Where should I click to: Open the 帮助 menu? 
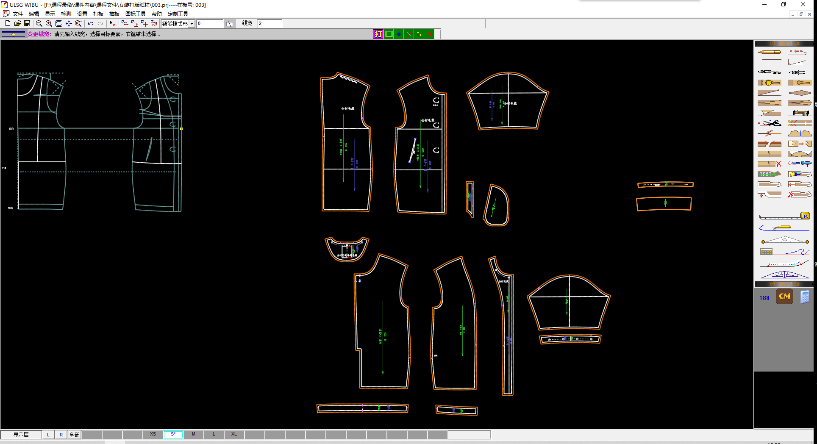(x=157, y=14)
